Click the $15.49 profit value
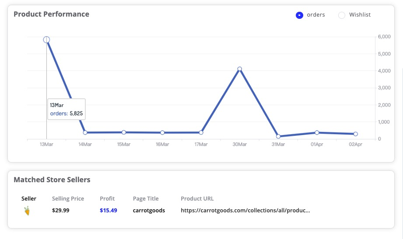This screenshot has width=403, height=239. pyautogui.click(x=109, y=211)
